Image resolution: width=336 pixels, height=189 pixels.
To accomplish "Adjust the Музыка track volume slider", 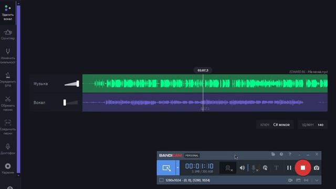I will click(72, 84).
